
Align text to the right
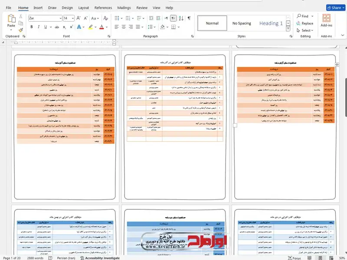coord(131,27)
